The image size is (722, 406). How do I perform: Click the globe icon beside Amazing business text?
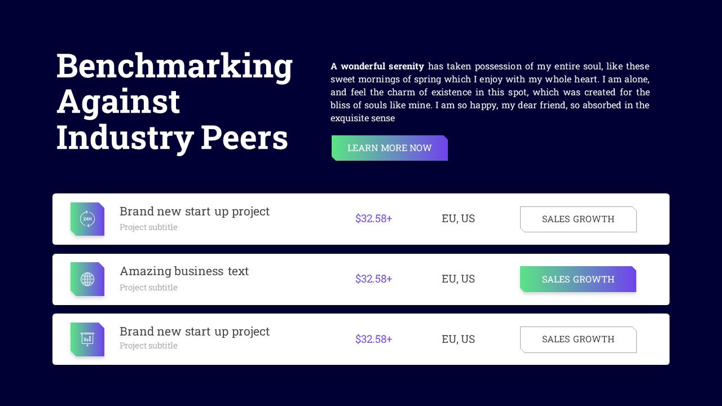point(87,279)
